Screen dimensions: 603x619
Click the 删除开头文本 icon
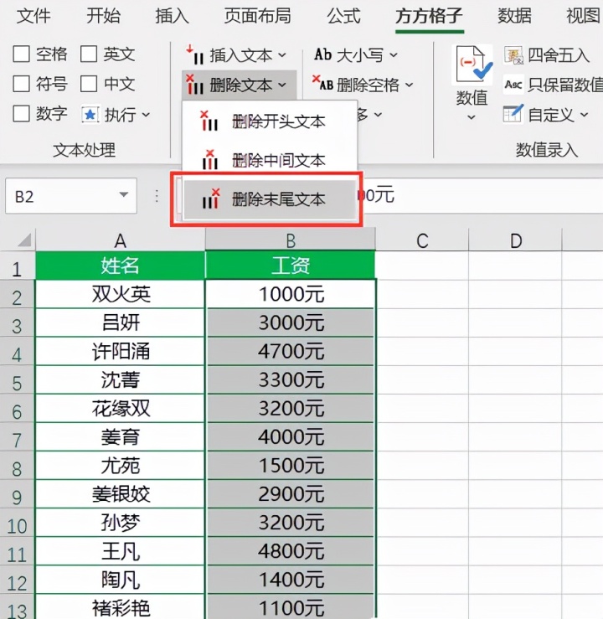tap(209, 121)
